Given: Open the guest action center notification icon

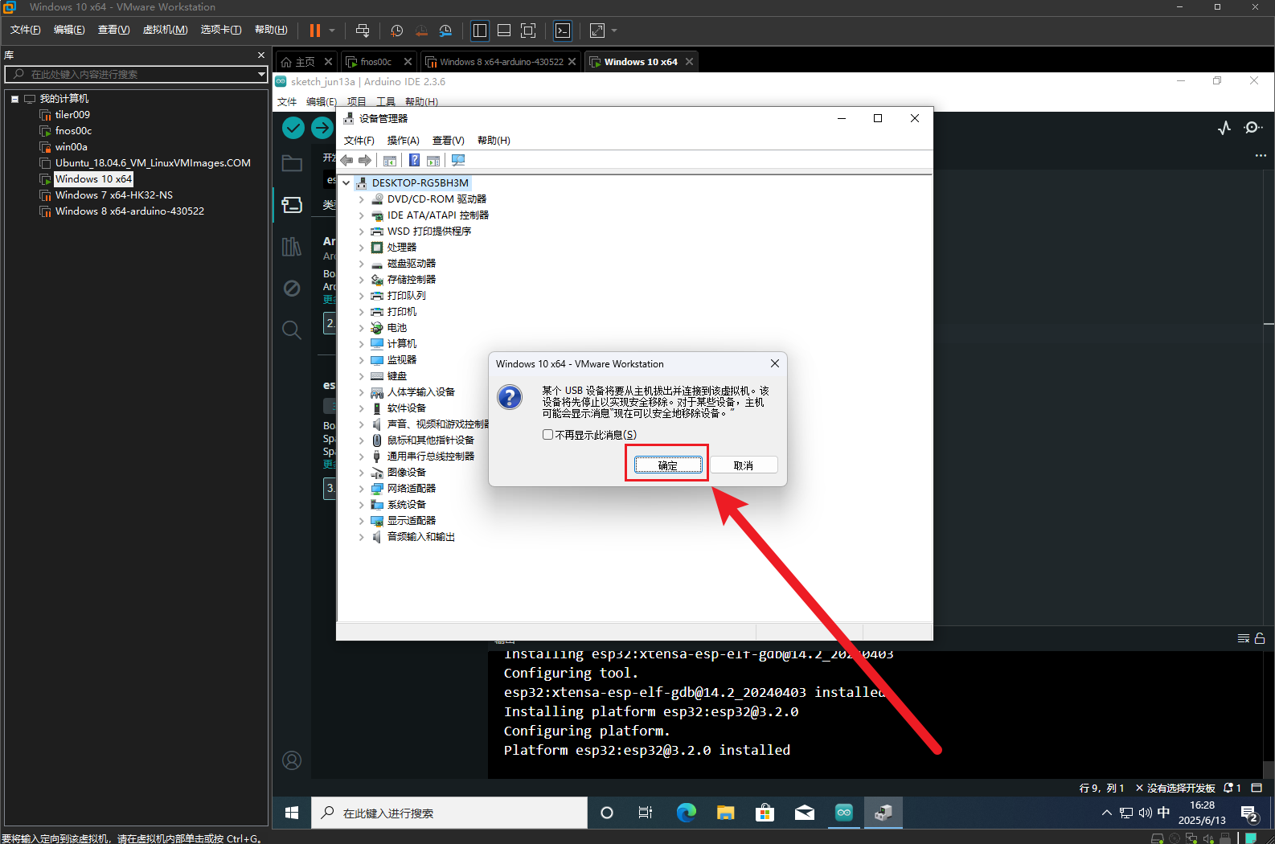Looking at the screenshot, I should 1249,813.
